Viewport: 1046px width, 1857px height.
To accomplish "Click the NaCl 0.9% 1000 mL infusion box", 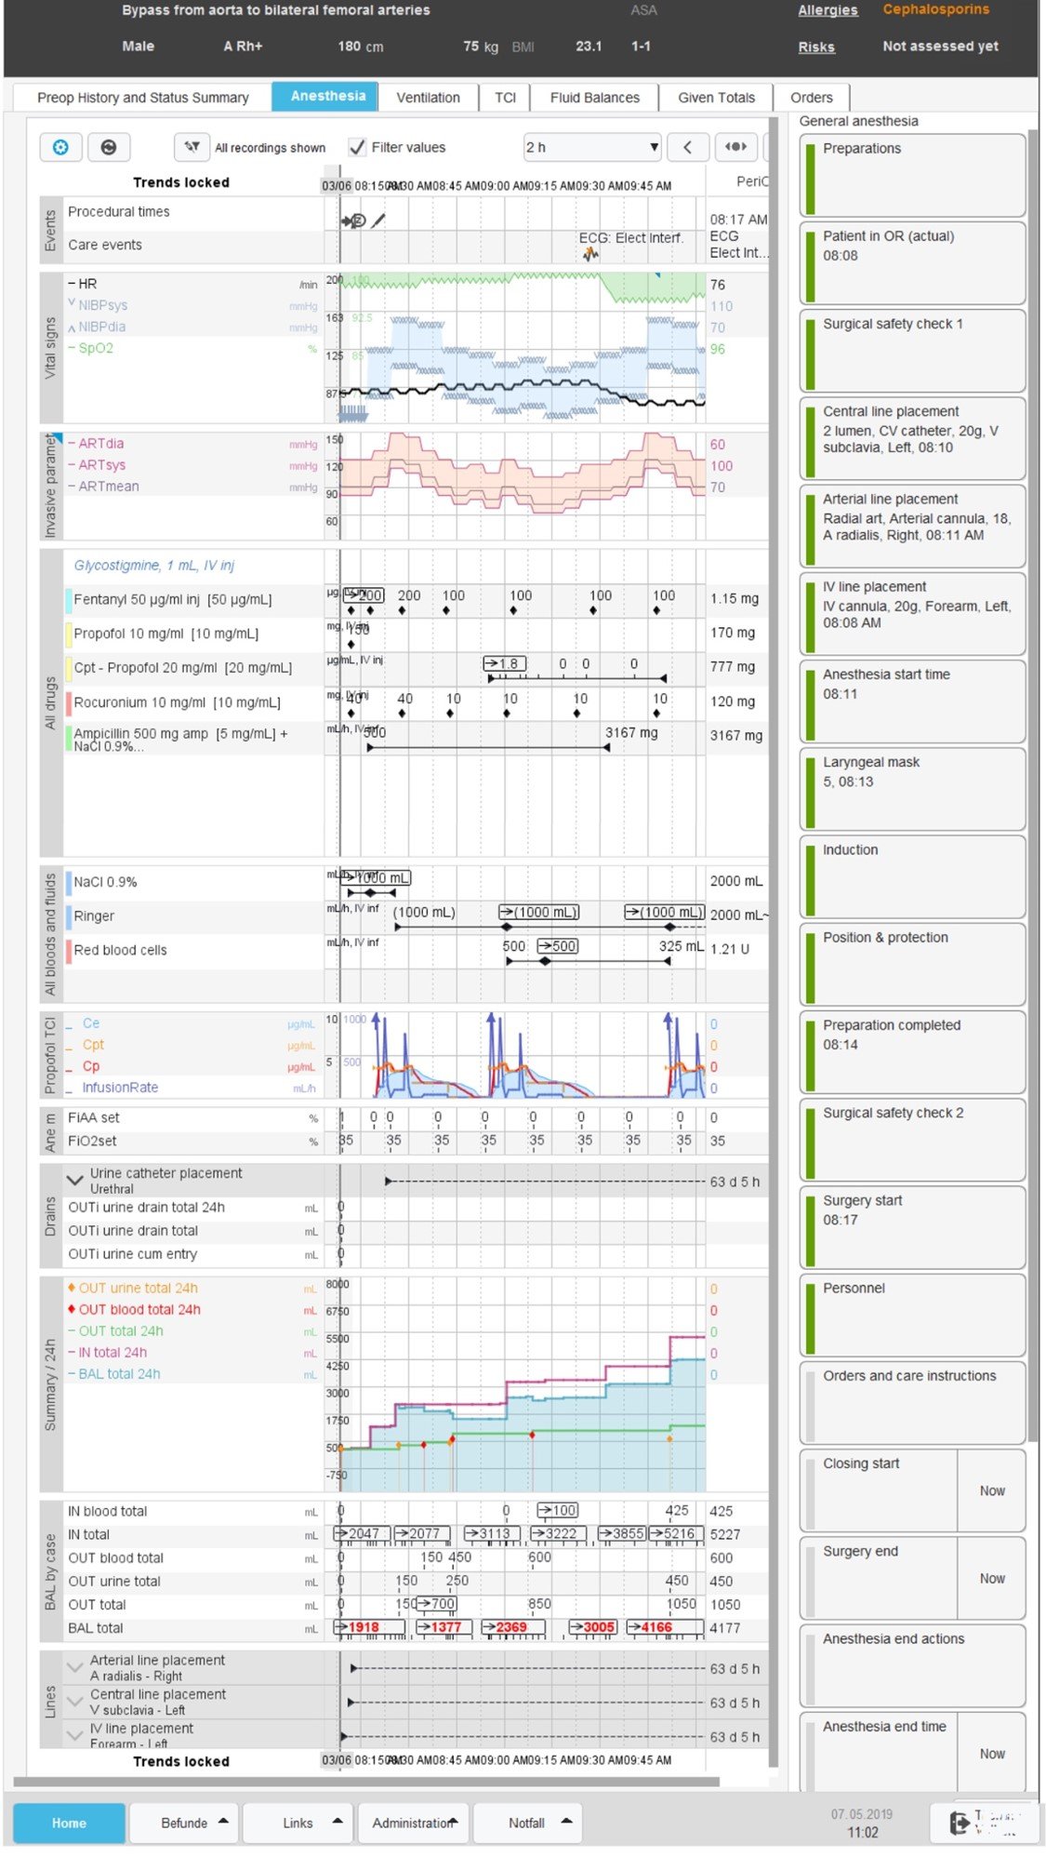I will (x=377, y=877).
